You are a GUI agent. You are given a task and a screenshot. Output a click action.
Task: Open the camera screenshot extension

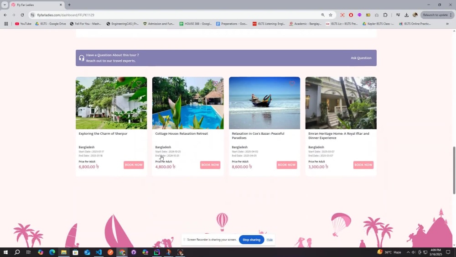click(x=377, y=15)
